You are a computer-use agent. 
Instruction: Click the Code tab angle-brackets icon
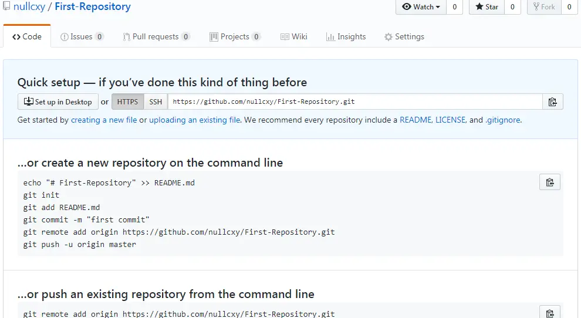tap(16, 37)
